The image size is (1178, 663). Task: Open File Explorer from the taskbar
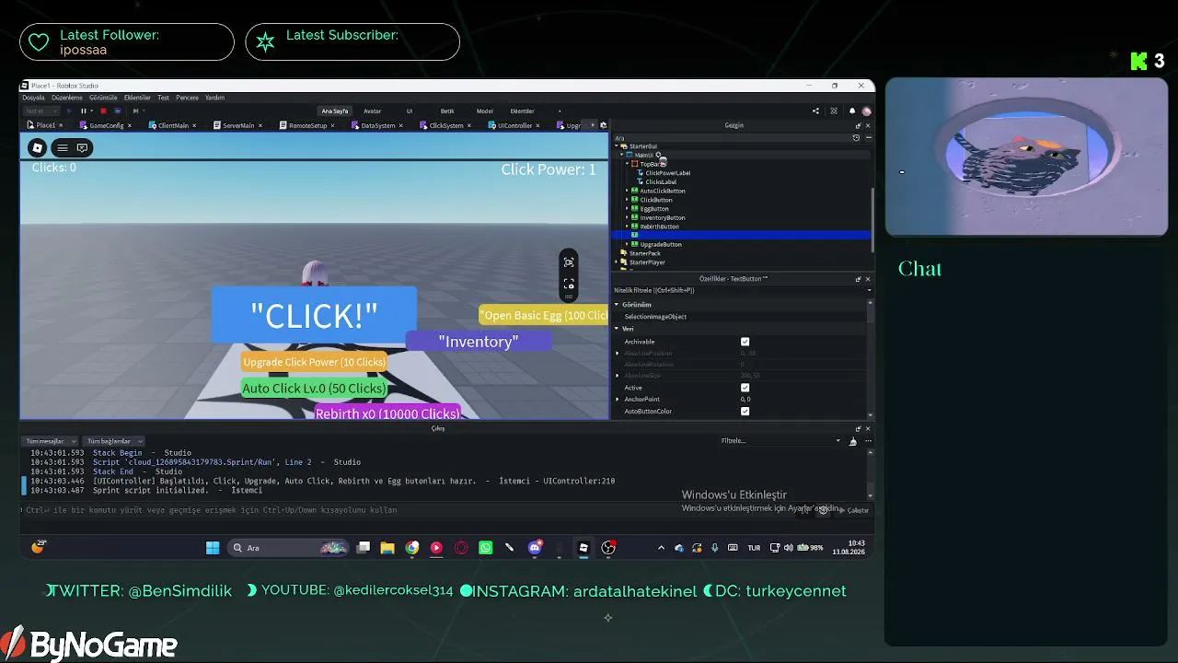point(387,548)
